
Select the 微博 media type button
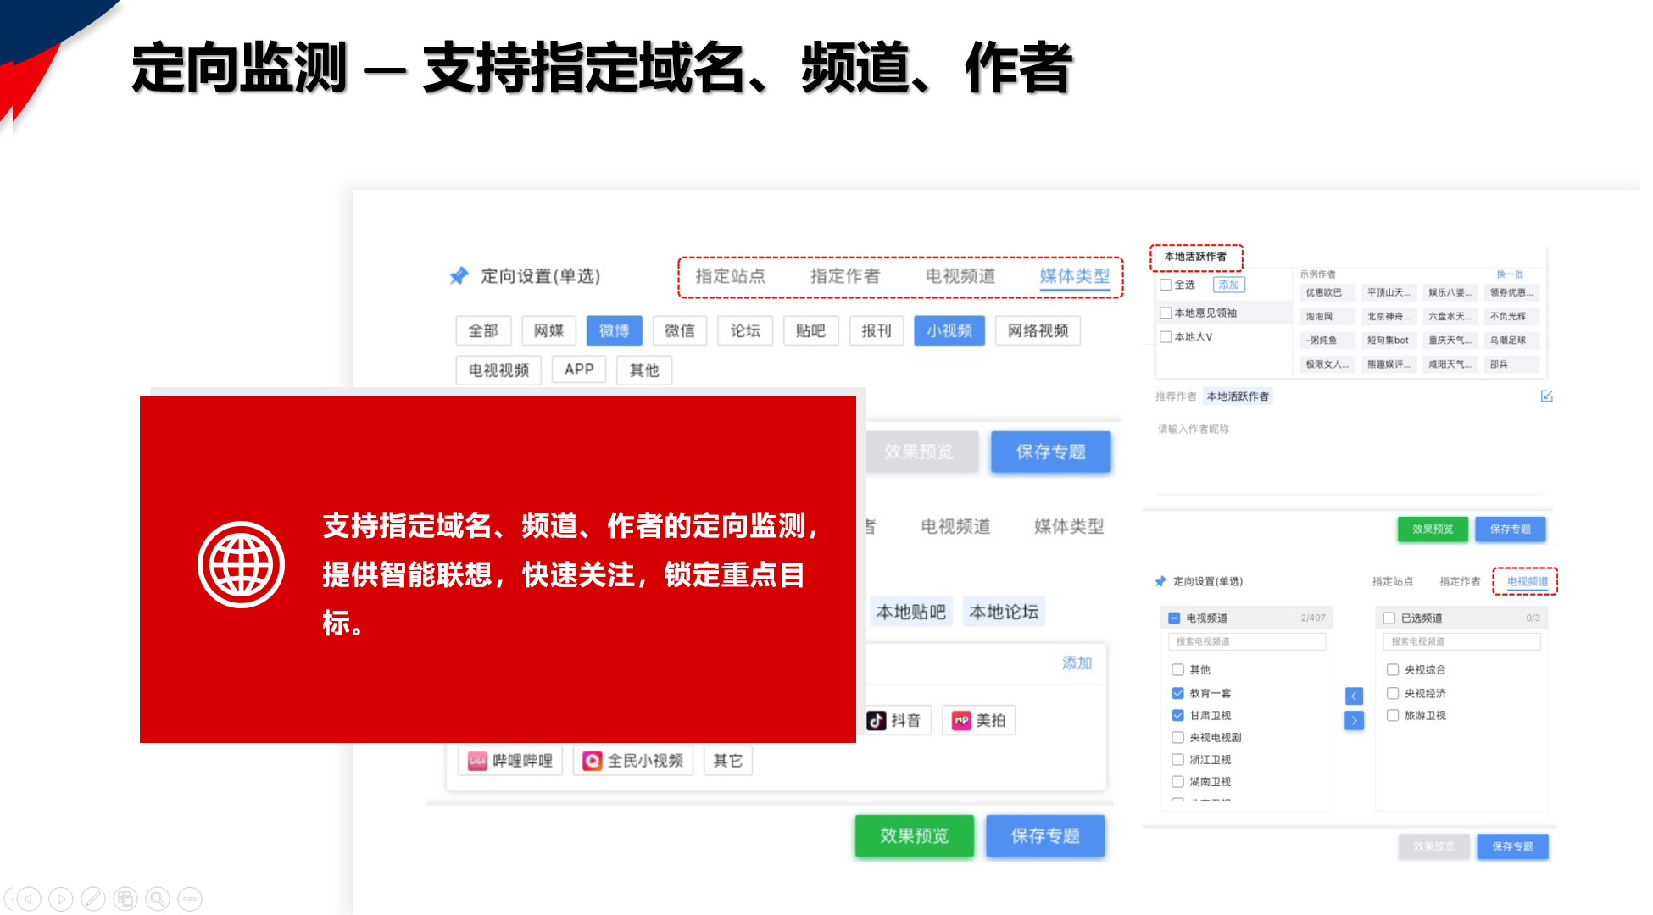[x=614, y=330]
